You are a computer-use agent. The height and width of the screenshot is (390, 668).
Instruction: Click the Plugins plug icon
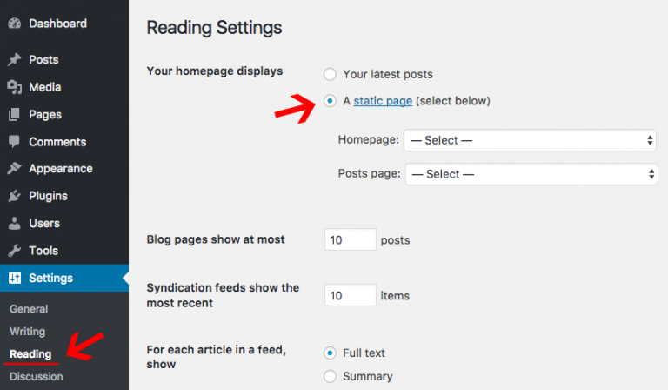15,196
